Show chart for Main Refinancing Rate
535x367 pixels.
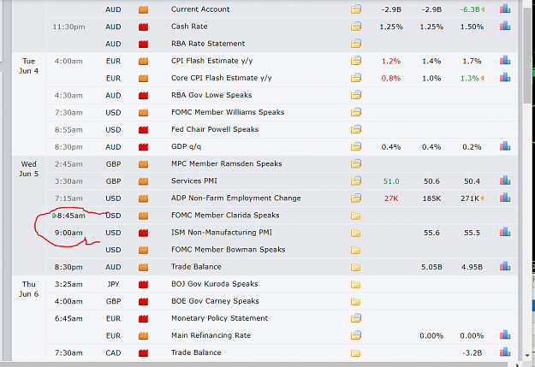505,335
